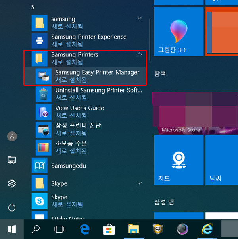The image size is (238, 239).
Task: Collapse the Samsung Printers folder chevron
Action: [x=140, y=54]
